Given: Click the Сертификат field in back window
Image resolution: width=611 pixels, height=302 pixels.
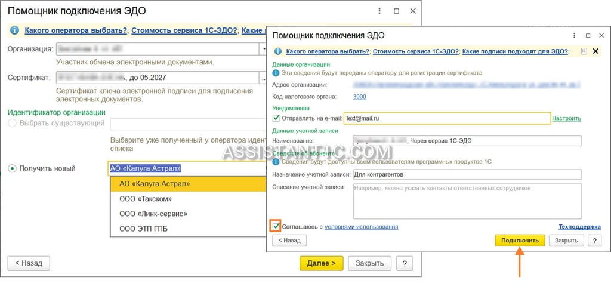Looking at the screenshot, I should pos(158,78).
